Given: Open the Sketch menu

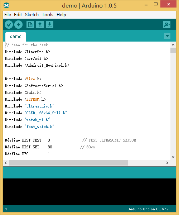Looking at the screenshot, I should click(32, 15).
